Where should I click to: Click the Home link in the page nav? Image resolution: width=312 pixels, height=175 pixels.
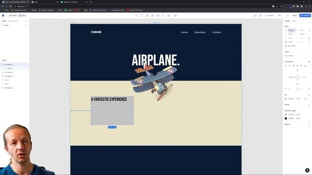click(184, 32)
